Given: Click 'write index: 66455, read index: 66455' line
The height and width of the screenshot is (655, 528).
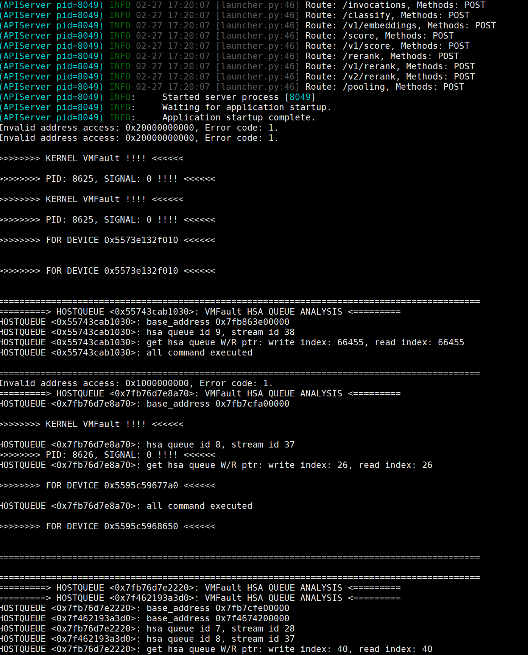Looking at the screenshot, I should (x=232, y=342).
